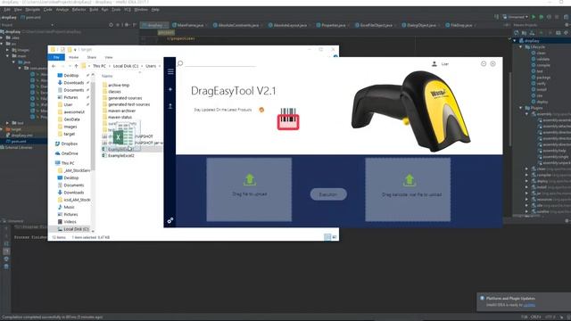Click the plus icon in DragEasyTool sidebar
This screenshot has width=571, height=321.
[x=170, y=89]
